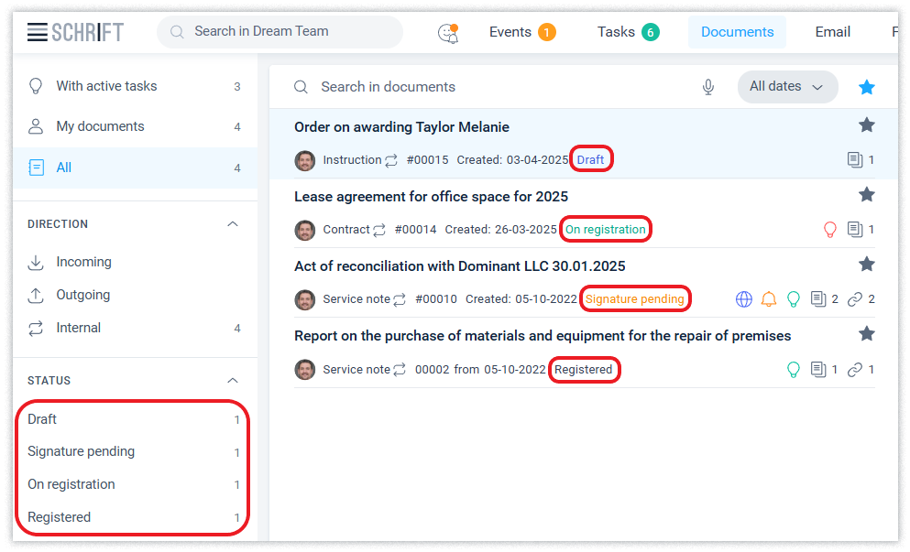Filter by Signature pending status

click(82, 451)
